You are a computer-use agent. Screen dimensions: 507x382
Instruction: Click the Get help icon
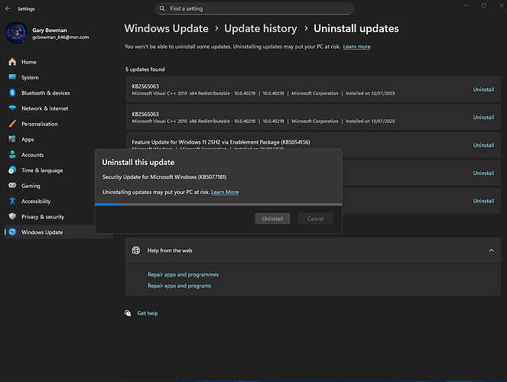pyautogui.click(x=129, y=313)
